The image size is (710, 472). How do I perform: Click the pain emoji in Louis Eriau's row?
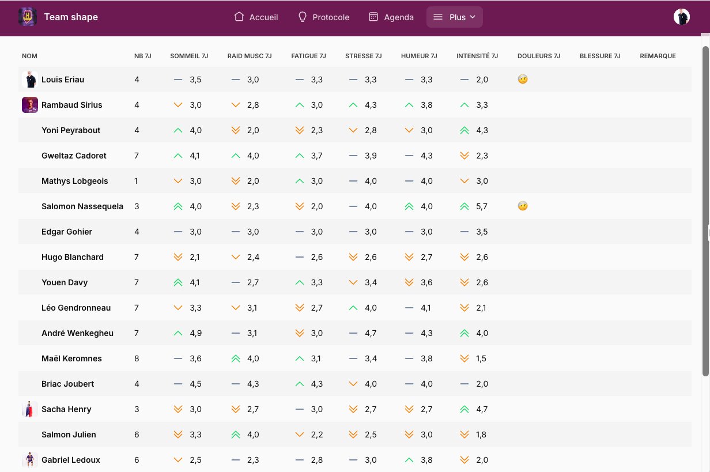pyautogui.click(x=523, y=80)
